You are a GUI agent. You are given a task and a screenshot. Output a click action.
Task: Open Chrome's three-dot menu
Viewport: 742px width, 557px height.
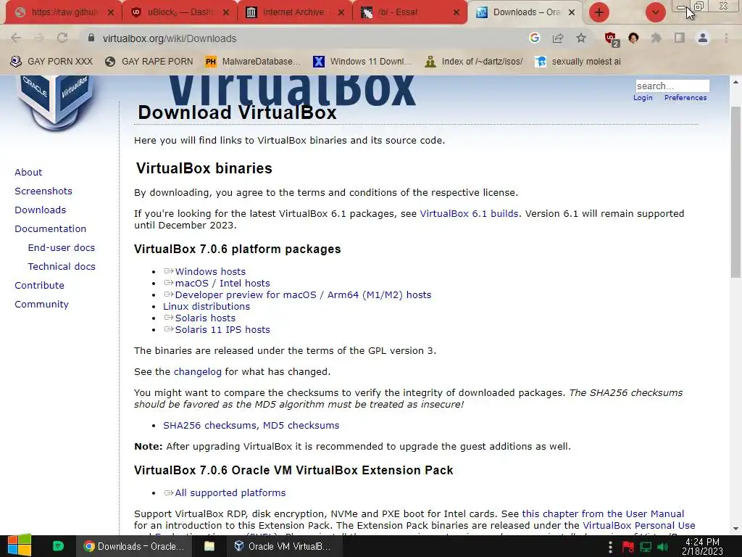point(726,38)
